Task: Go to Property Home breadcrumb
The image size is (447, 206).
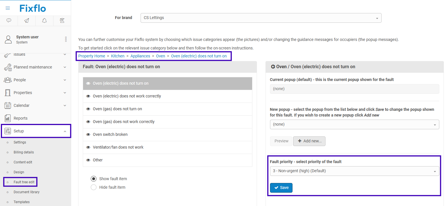Action: click(92, 56)
